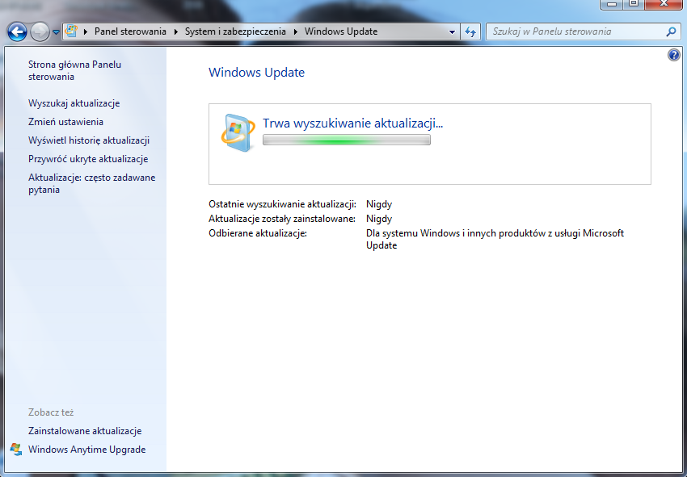Open Przywróć ukryte aktualizacje link

pos(88,159)
